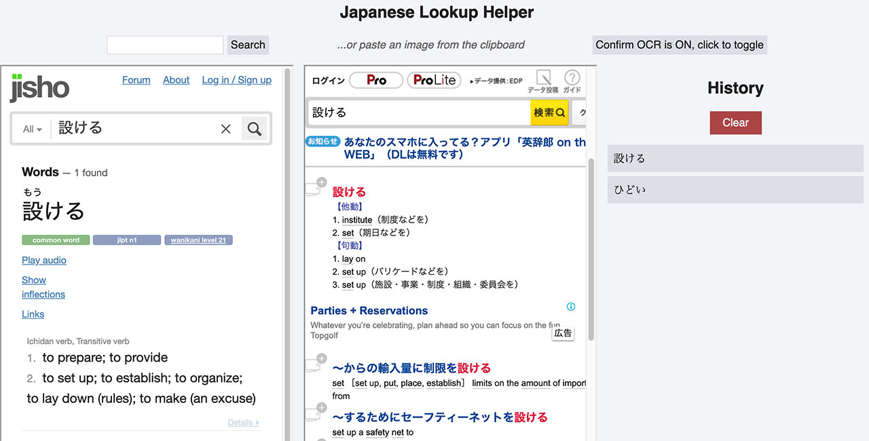The width and height of the screenshot is (869, 441).
Task: Open the Parties + Reservations ad
Action: (x=369, y=311)
